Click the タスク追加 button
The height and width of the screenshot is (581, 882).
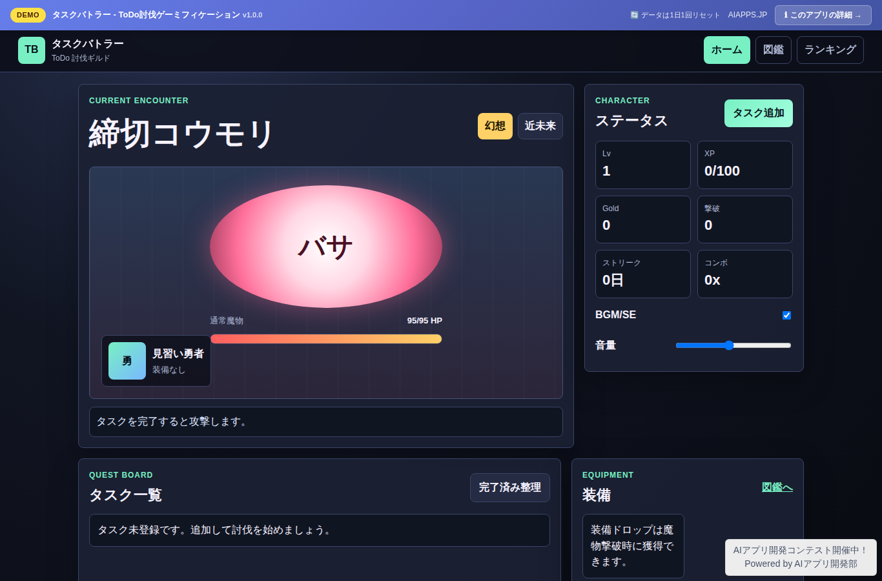click(759, 114)
